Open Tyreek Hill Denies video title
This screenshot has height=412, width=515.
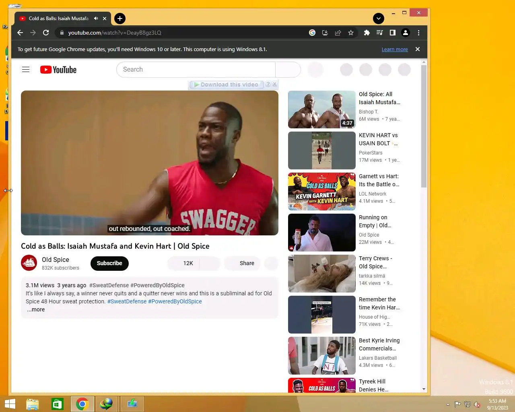373,385
